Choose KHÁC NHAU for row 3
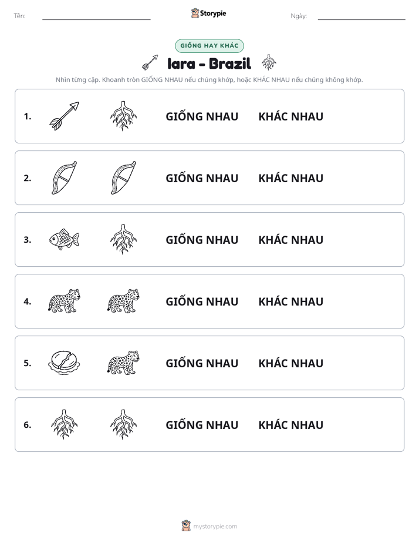This screenshot has width=419, height=543. coord(290,240)
